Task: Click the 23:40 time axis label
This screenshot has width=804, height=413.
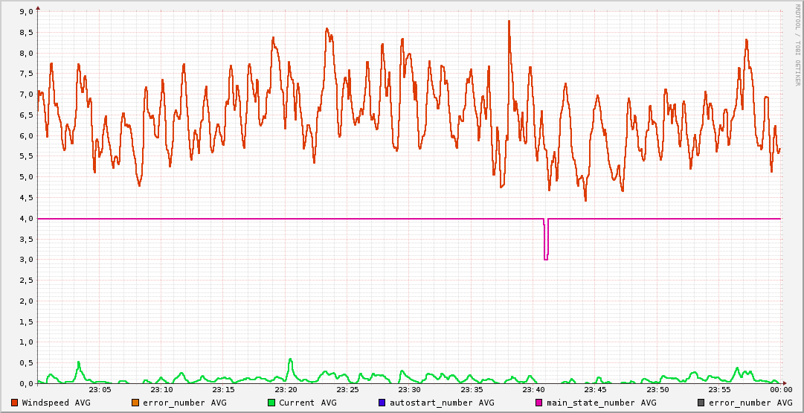Action: click(533, 389)
